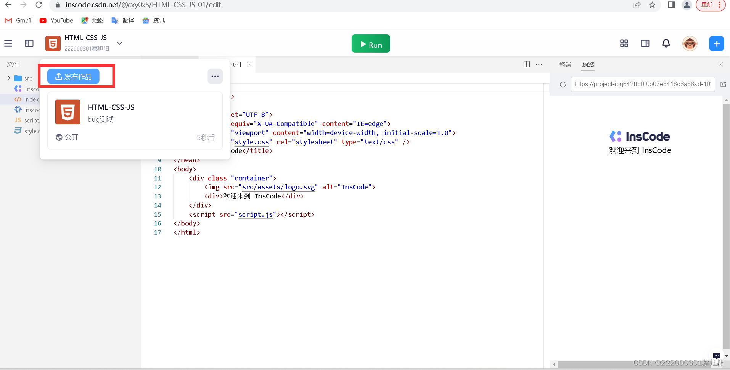Click the preview URL input field
Viewport: 730px width, 370px height.
pyautogui.click(x=643, y=84)
